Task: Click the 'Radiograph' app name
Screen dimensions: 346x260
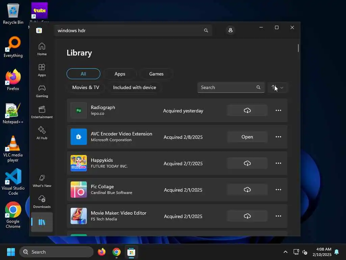Action: (103, 107)
